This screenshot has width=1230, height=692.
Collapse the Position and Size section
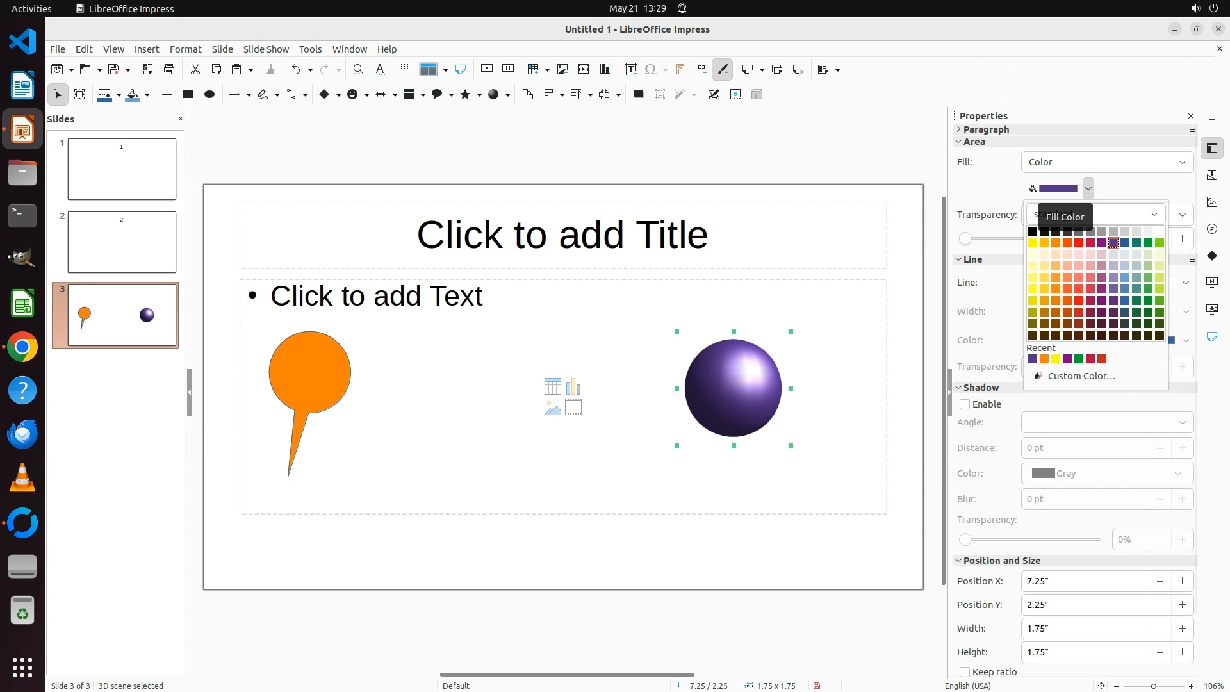coord(1001,561)
